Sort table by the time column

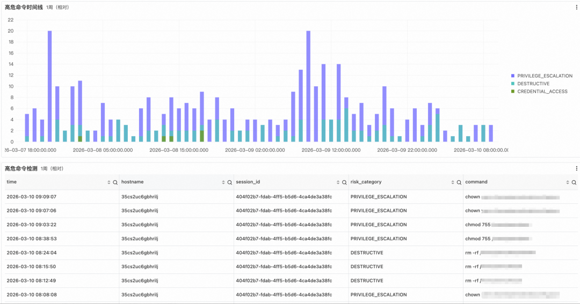pos(109,182)
